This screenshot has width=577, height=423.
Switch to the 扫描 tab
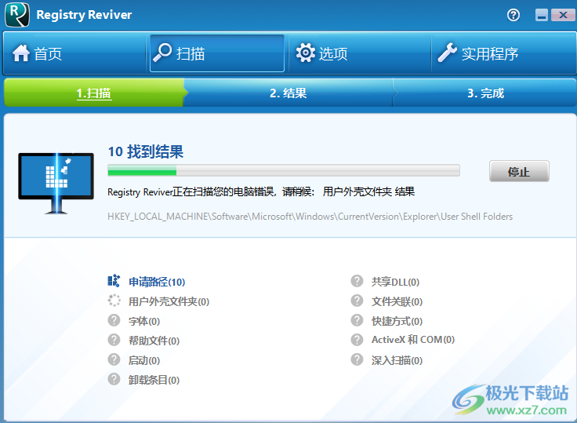pos(217,53)
